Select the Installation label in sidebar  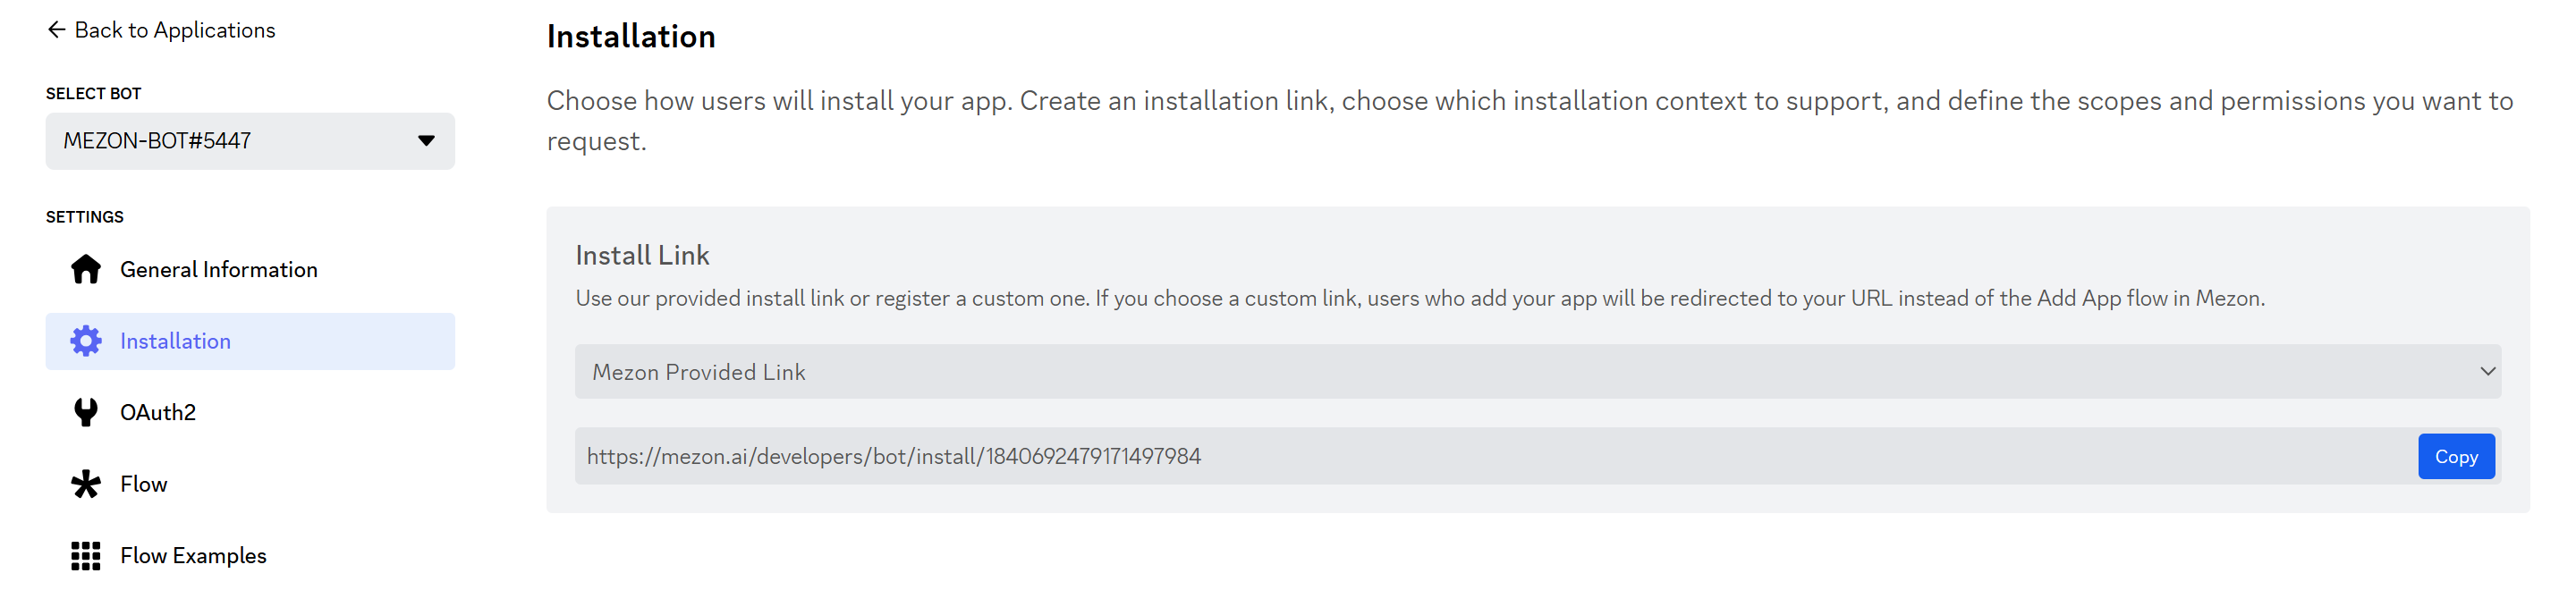click(175, 341)
